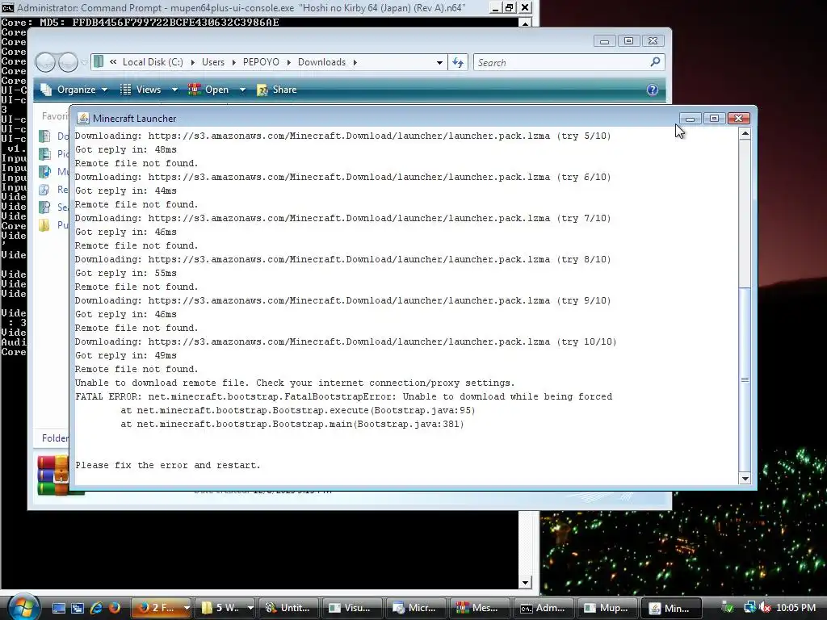Click scroll-down arrow in Minecraft Launcher

[x=745, y=478]
